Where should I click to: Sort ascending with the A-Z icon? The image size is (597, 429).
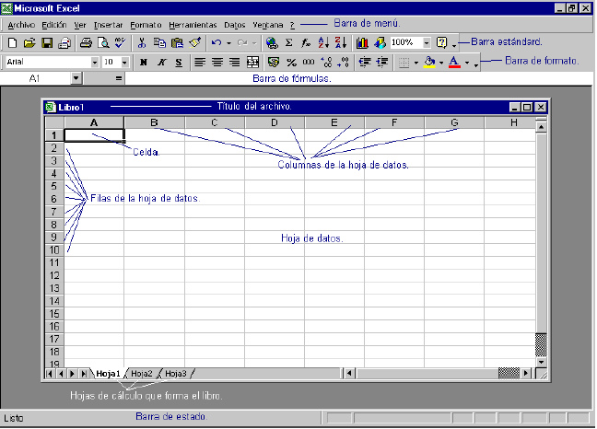coord(322,42)
